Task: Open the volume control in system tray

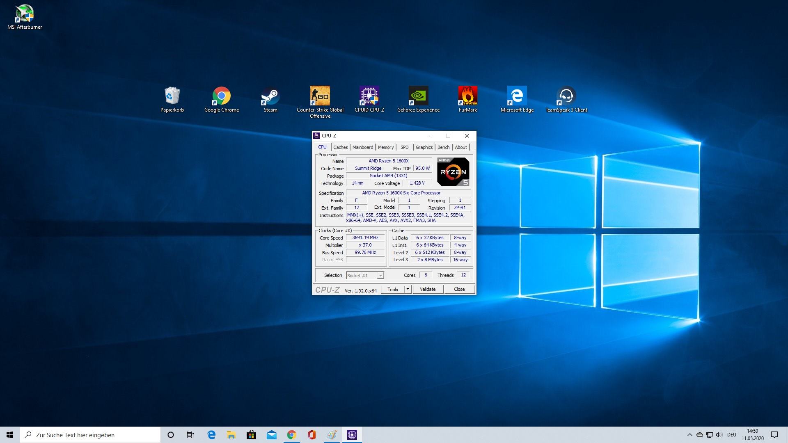Action: click(719, 435)
